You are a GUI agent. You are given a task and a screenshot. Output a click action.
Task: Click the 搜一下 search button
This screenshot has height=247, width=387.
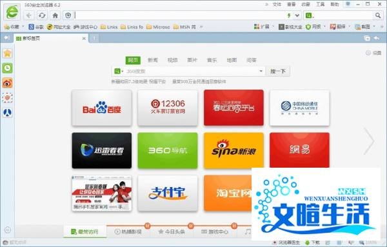point(277,72)
